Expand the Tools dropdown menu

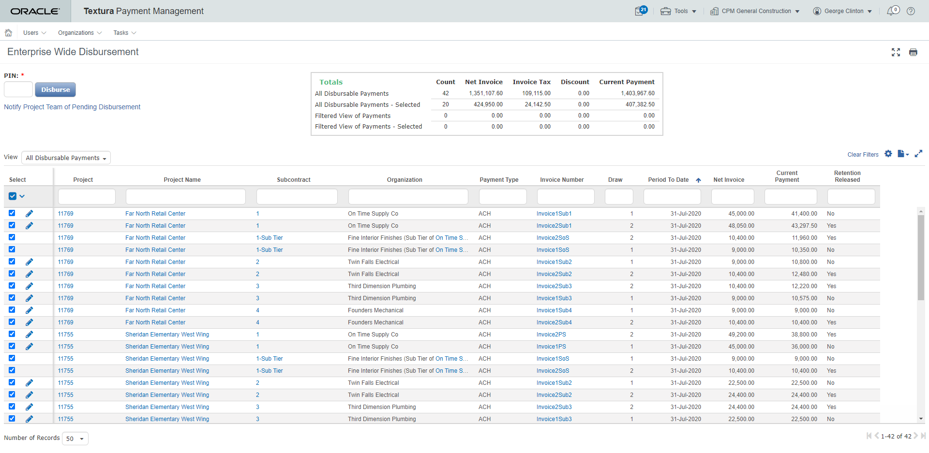678,11
